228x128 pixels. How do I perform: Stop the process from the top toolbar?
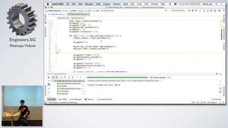(200, 11)
